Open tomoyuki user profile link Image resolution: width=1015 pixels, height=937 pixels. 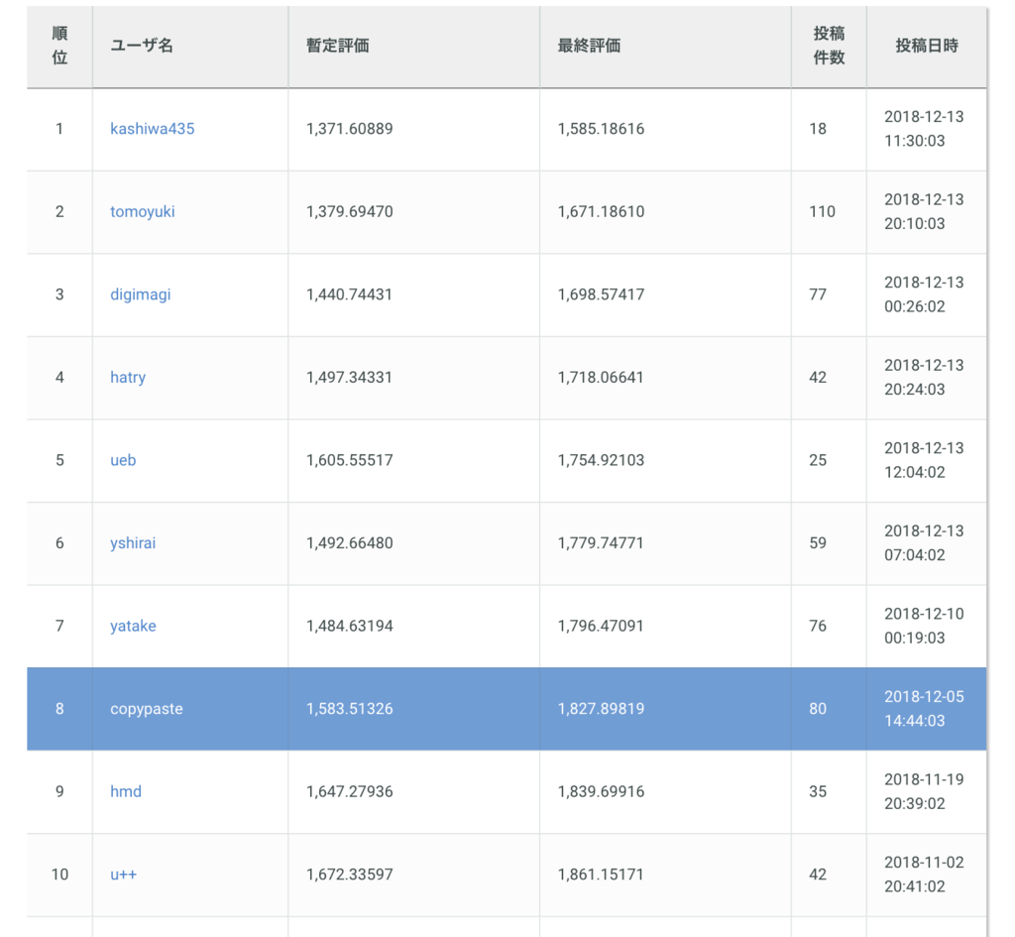click(x=143, y=212)
